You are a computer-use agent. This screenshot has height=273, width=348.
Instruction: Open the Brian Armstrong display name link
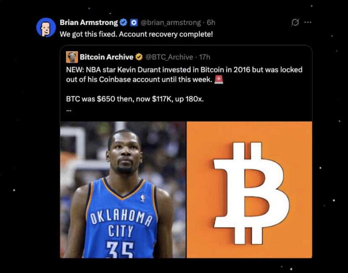point(89,22)
